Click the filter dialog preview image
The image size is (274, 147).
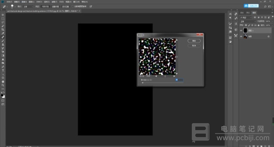tap(157, 57)
